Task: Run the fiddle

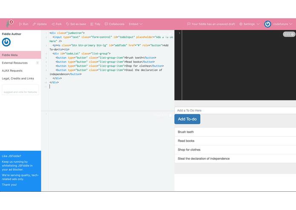Action: tap(23, 24)
